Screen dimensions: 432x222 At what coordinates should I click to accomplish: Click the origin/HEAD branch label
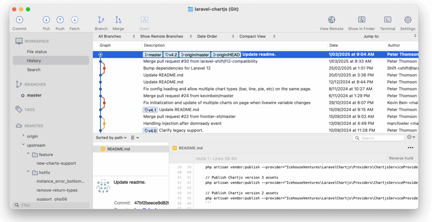click(x=226, y=55)
